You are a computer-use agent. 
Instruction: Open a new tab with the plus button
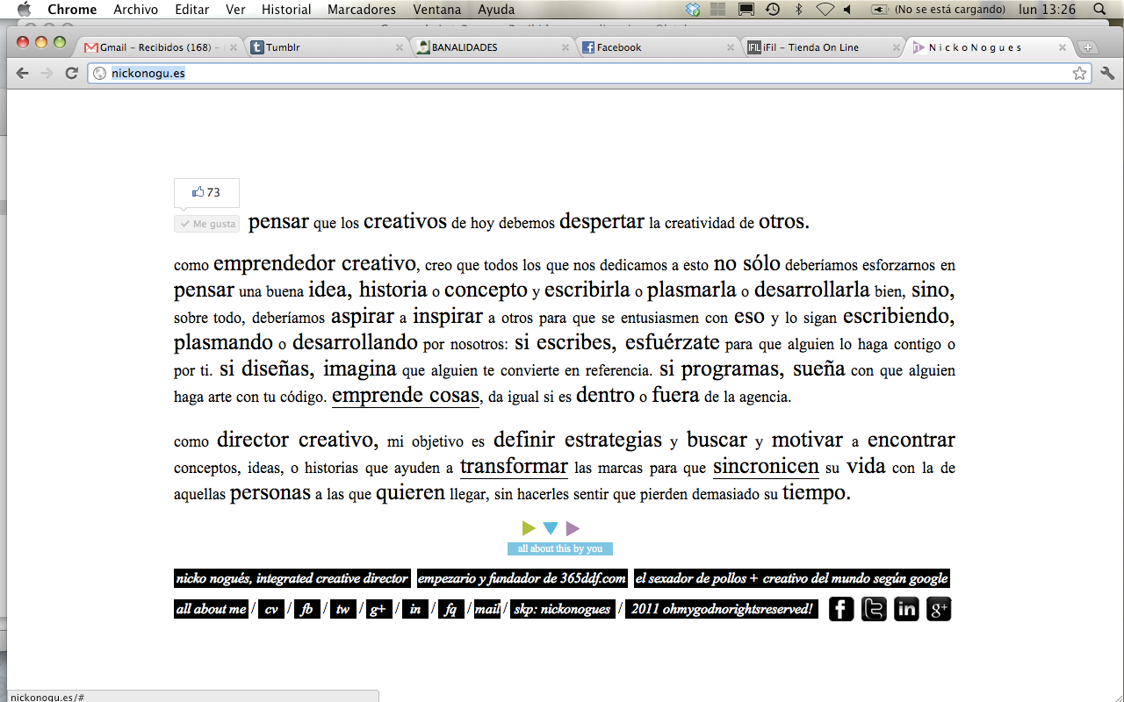tap(1088, 47)
